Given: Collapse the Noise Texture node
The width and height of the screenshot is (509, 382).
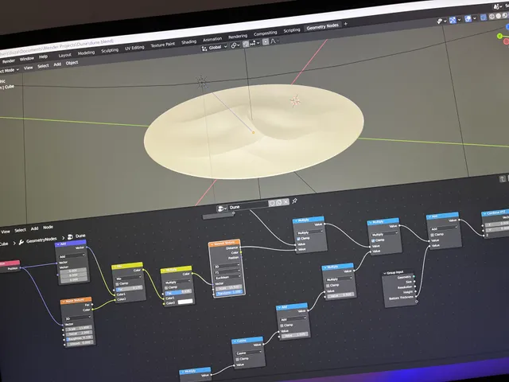Looking at the screenshot, I should point(64,302).
